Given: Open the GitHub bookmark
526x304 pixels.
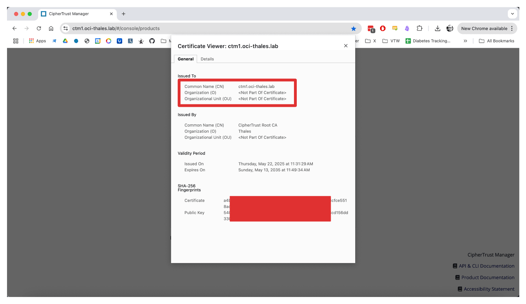Looking at the screenshot, I should (152, 41).
